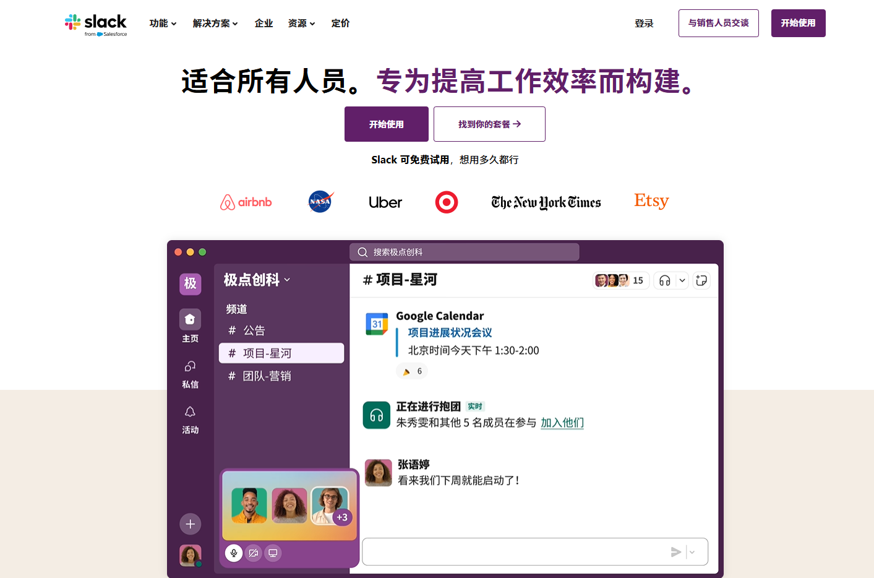874x578 pixels.
Task: Click the 张语婷 sender name
Action: [x=414, y=464]
